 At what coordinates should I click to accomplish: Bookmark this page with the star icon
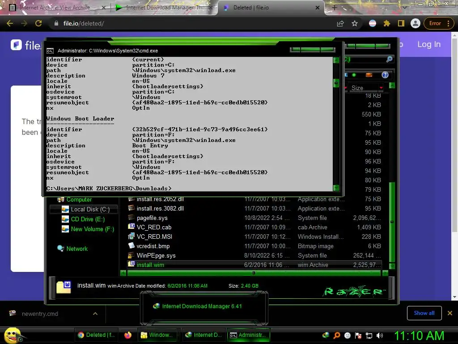tap(355, 23)
